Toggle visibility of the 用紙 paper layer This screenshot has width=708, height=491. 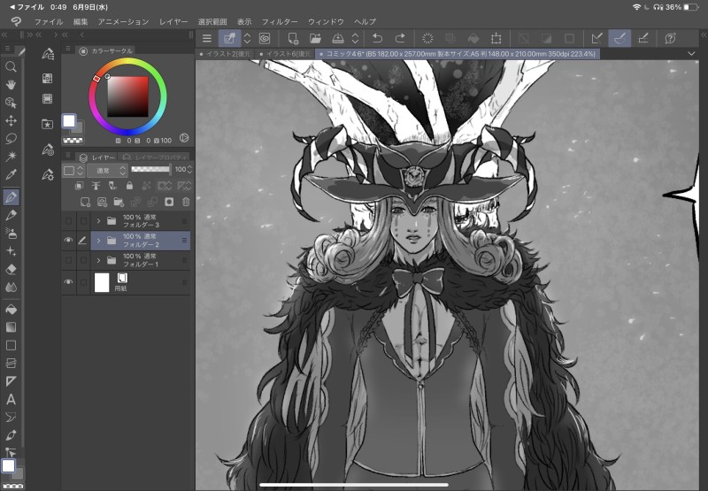coord(68,282)
